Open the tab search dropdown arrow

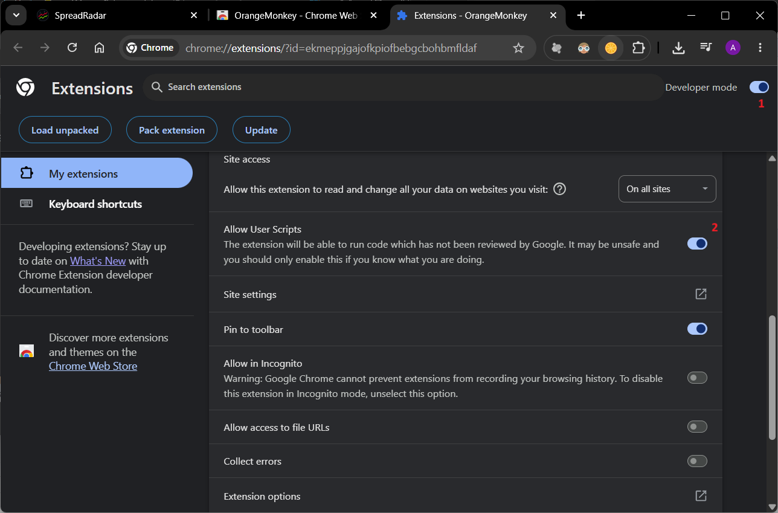[x=16, y=16]
